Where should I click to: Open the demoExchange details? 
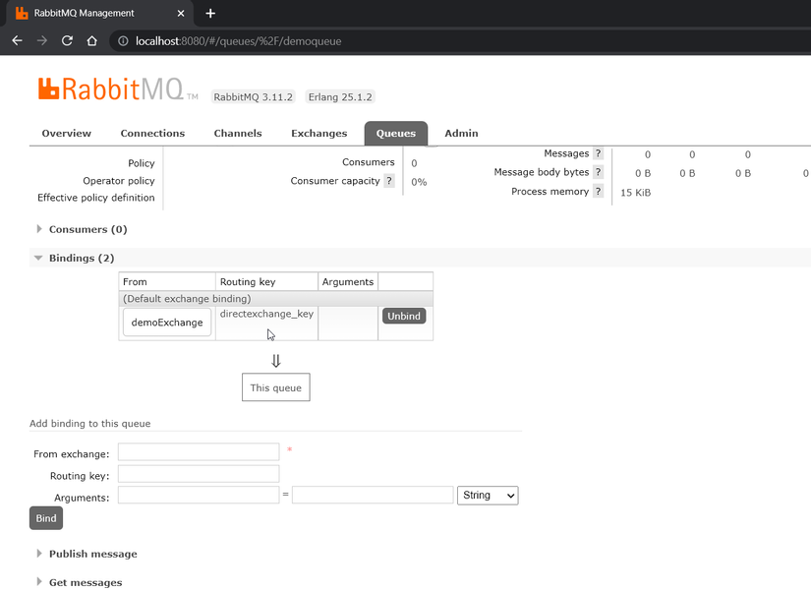[166, 322]
